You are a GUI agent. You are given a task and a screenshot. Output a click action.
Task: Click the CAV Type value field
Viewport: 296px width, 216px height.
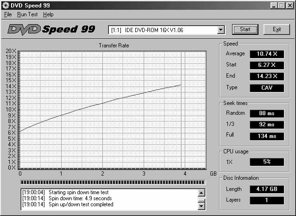tap(266, 88)
